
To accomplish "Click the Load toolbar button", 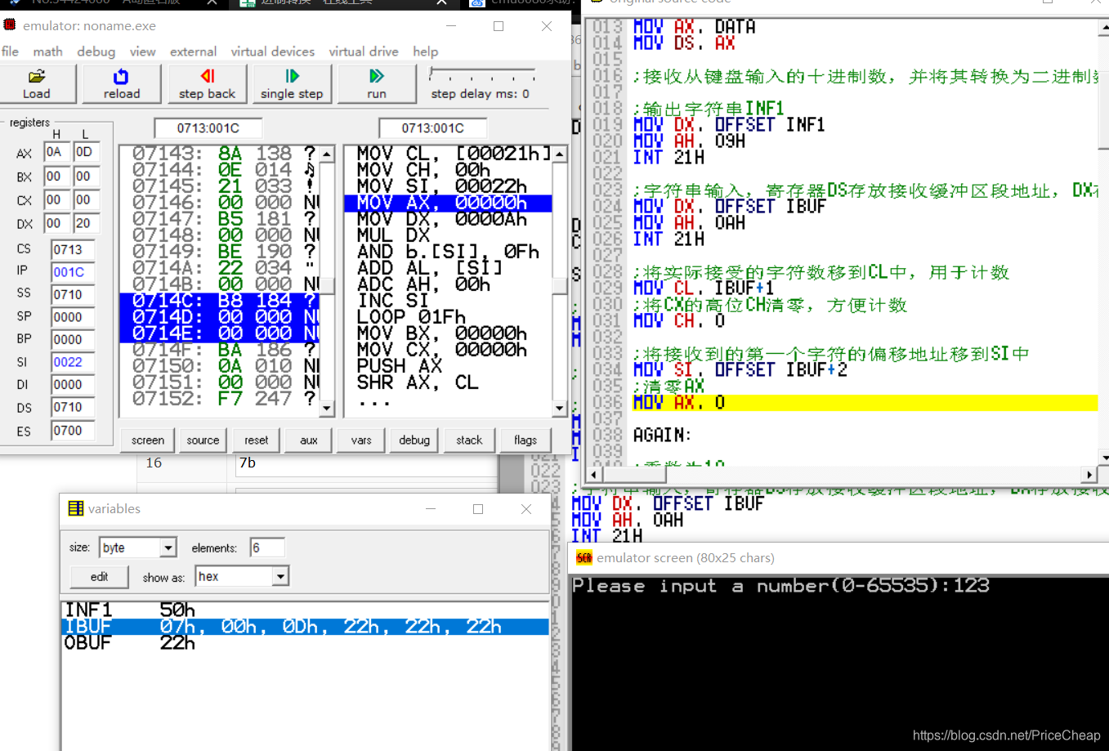I will click(x=38, y=84).
